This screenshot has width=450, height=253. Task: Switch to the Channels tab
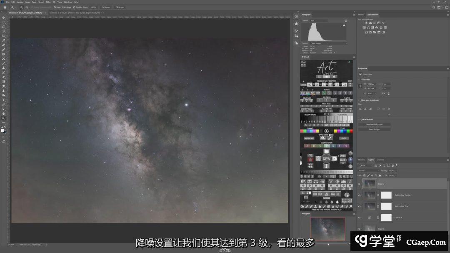pyautogui.click(x=380, y=160)
